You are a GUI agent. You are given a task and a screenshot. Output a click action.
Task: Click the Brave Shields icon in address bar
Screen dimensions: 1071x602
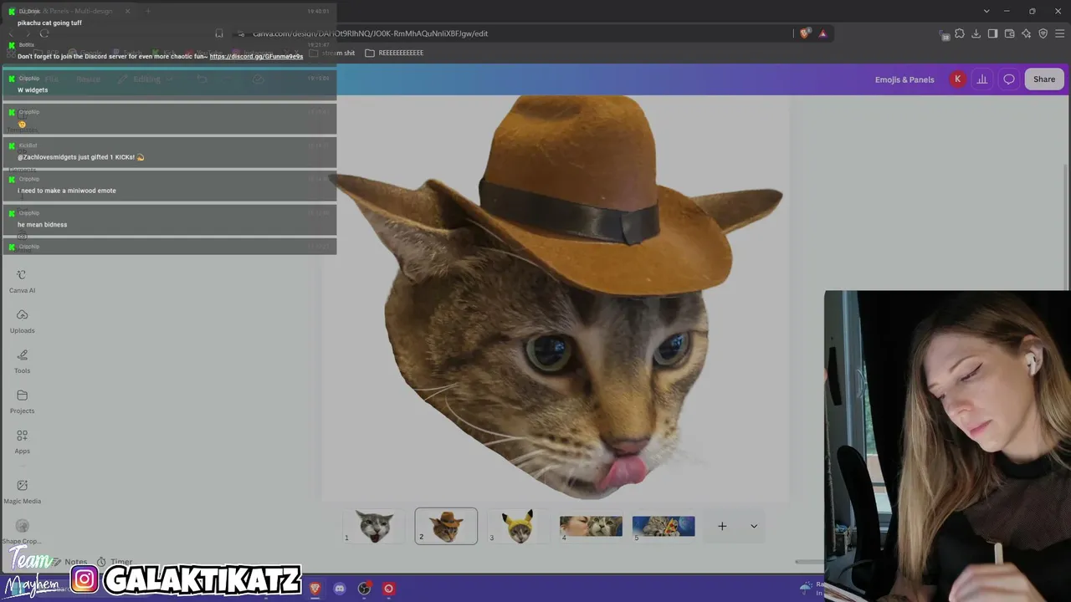point(805,33)
